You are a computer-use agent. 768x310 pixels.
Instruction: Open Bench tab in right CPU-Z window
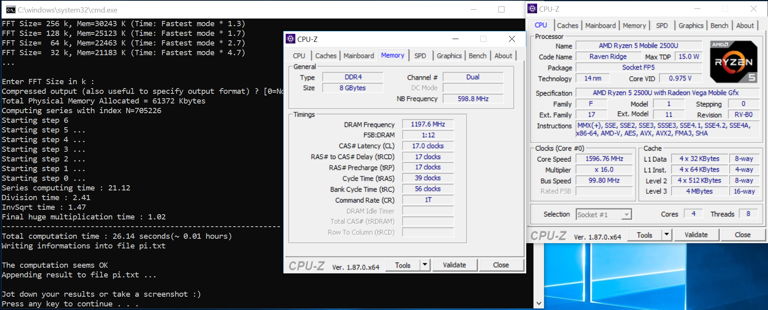click(720, 26)
